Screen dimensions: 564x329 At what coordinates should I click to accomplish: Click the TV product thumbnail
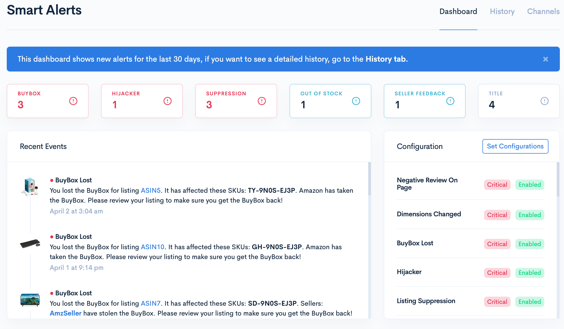pyautogui.click(x=30, y=300)
